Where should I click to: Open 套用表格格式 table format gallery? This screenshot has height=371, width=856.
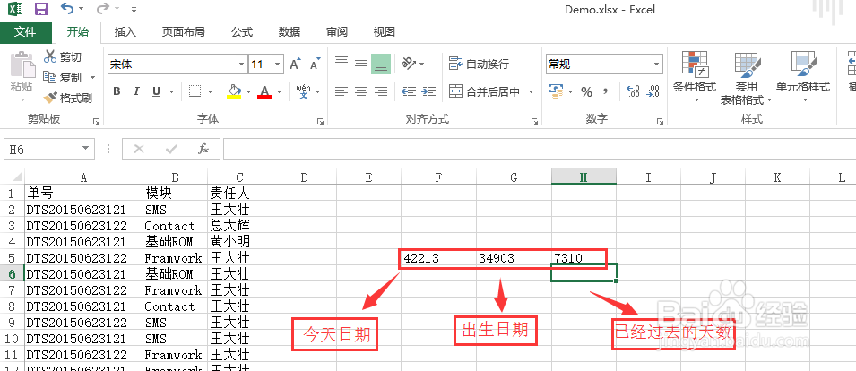(746, 77)
